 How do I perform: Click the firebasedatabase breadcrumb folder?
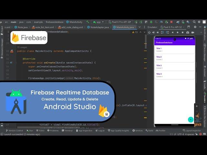pyautogui.click(x=55, y=22)
